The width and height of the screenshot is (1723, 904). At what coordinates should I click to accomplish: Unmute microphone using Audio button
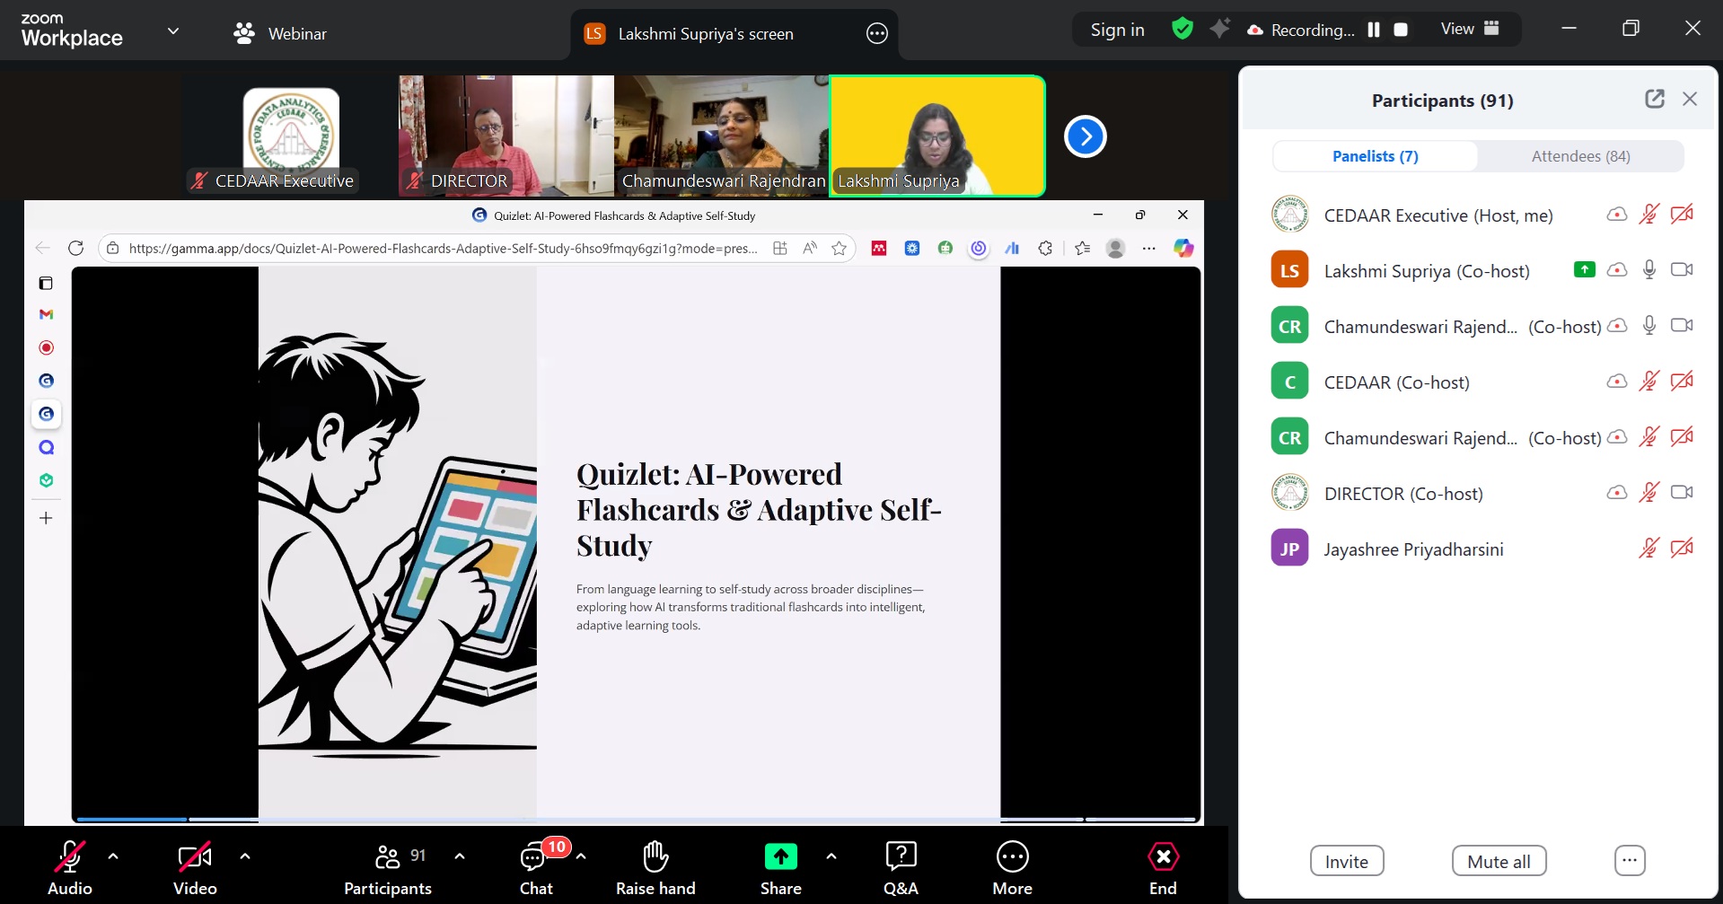click(70, 858)
